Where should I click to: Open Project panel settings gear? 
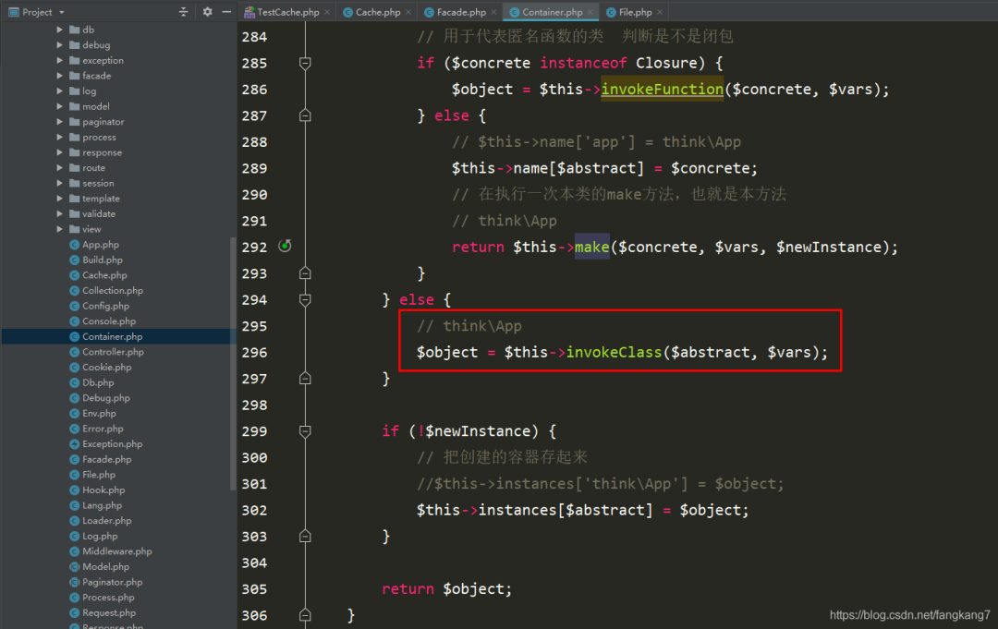[208, 12]
